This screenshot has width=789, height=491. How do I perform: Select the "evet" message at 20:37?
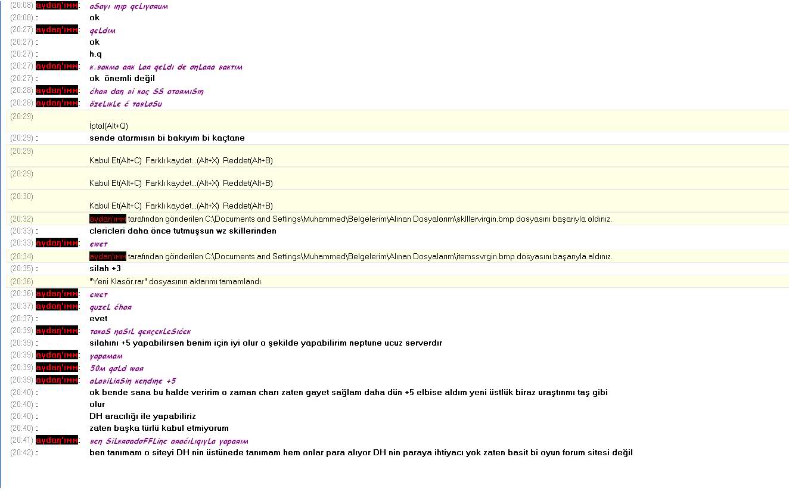tap(98, 319)
